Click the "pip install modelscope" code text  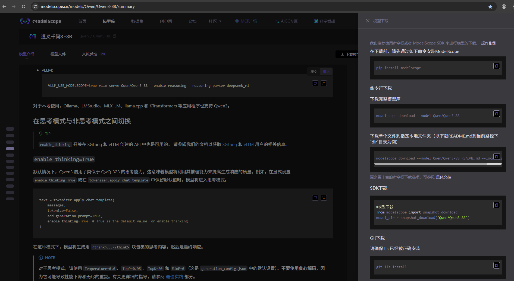399,68
